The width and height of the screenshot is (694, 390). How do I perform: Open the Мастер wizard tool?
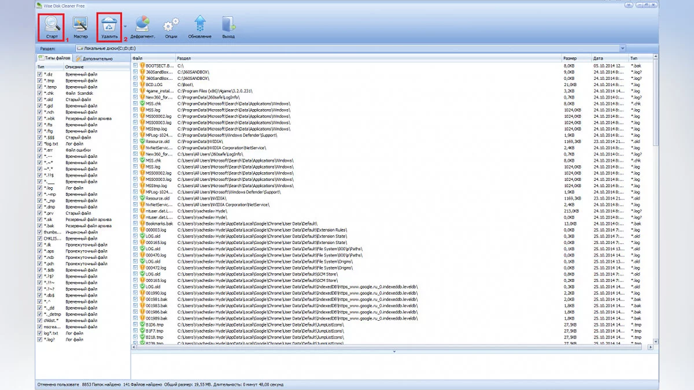80,24
